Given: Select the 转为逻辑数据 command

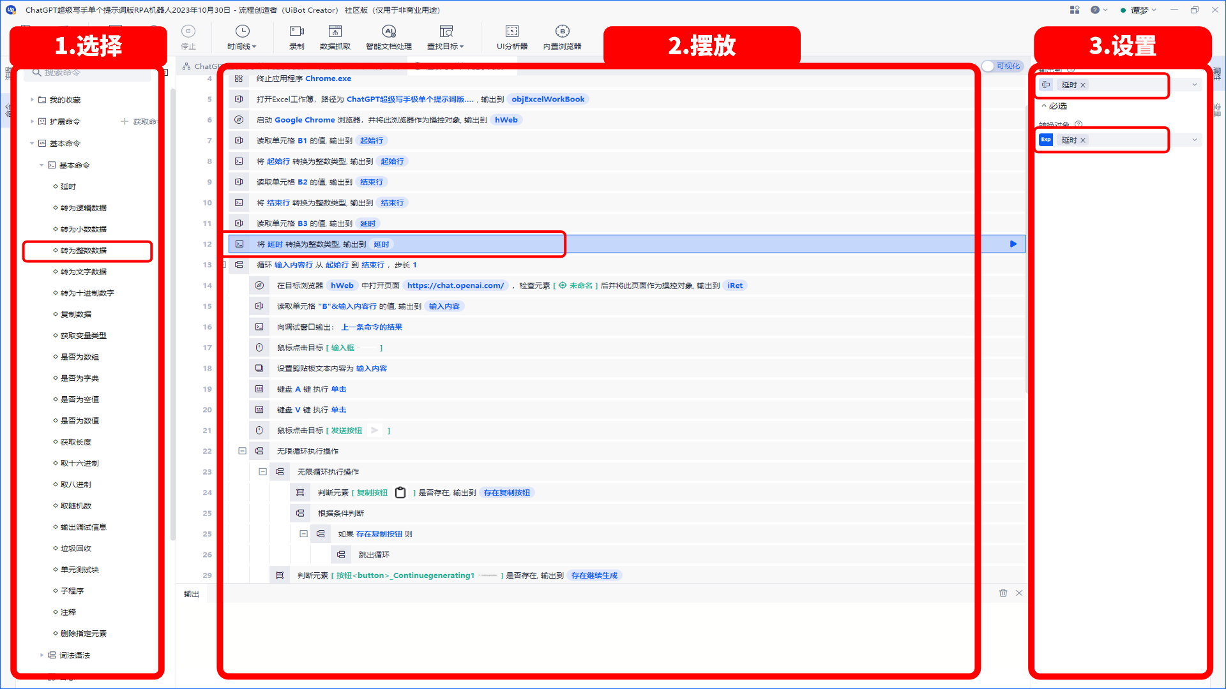Looking at the screenshot, I should [84, 208].
